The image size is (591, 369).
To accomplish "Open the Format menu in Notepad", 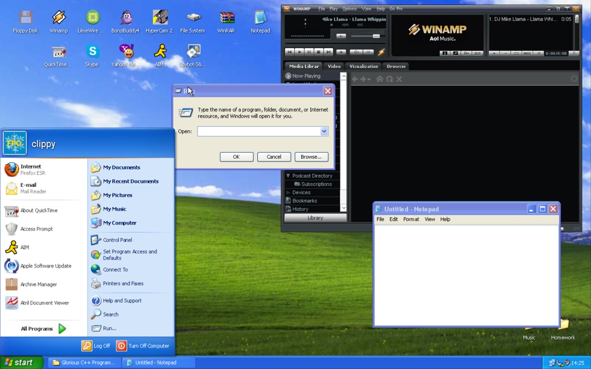I will [x=411, y=220].
